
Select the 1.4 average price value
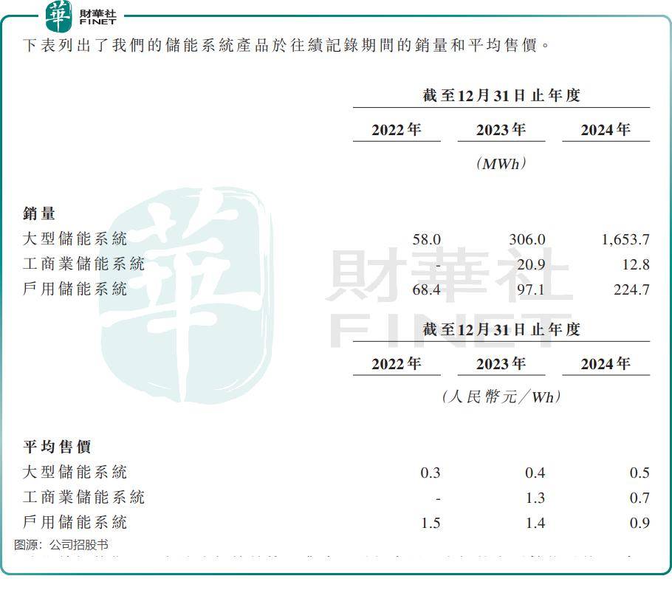click(535, 523)
